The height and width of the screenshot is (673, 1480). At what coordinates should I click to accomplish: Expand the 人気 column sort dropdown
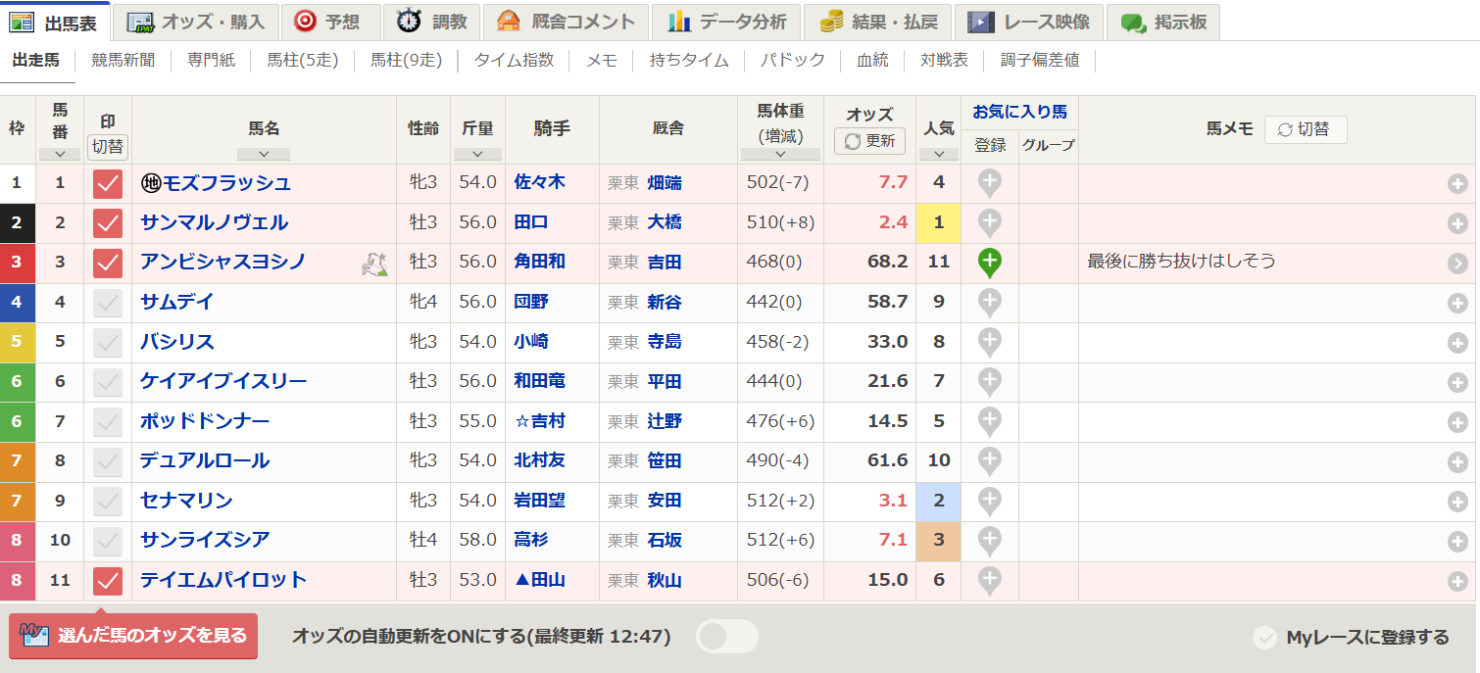(938, 154)
